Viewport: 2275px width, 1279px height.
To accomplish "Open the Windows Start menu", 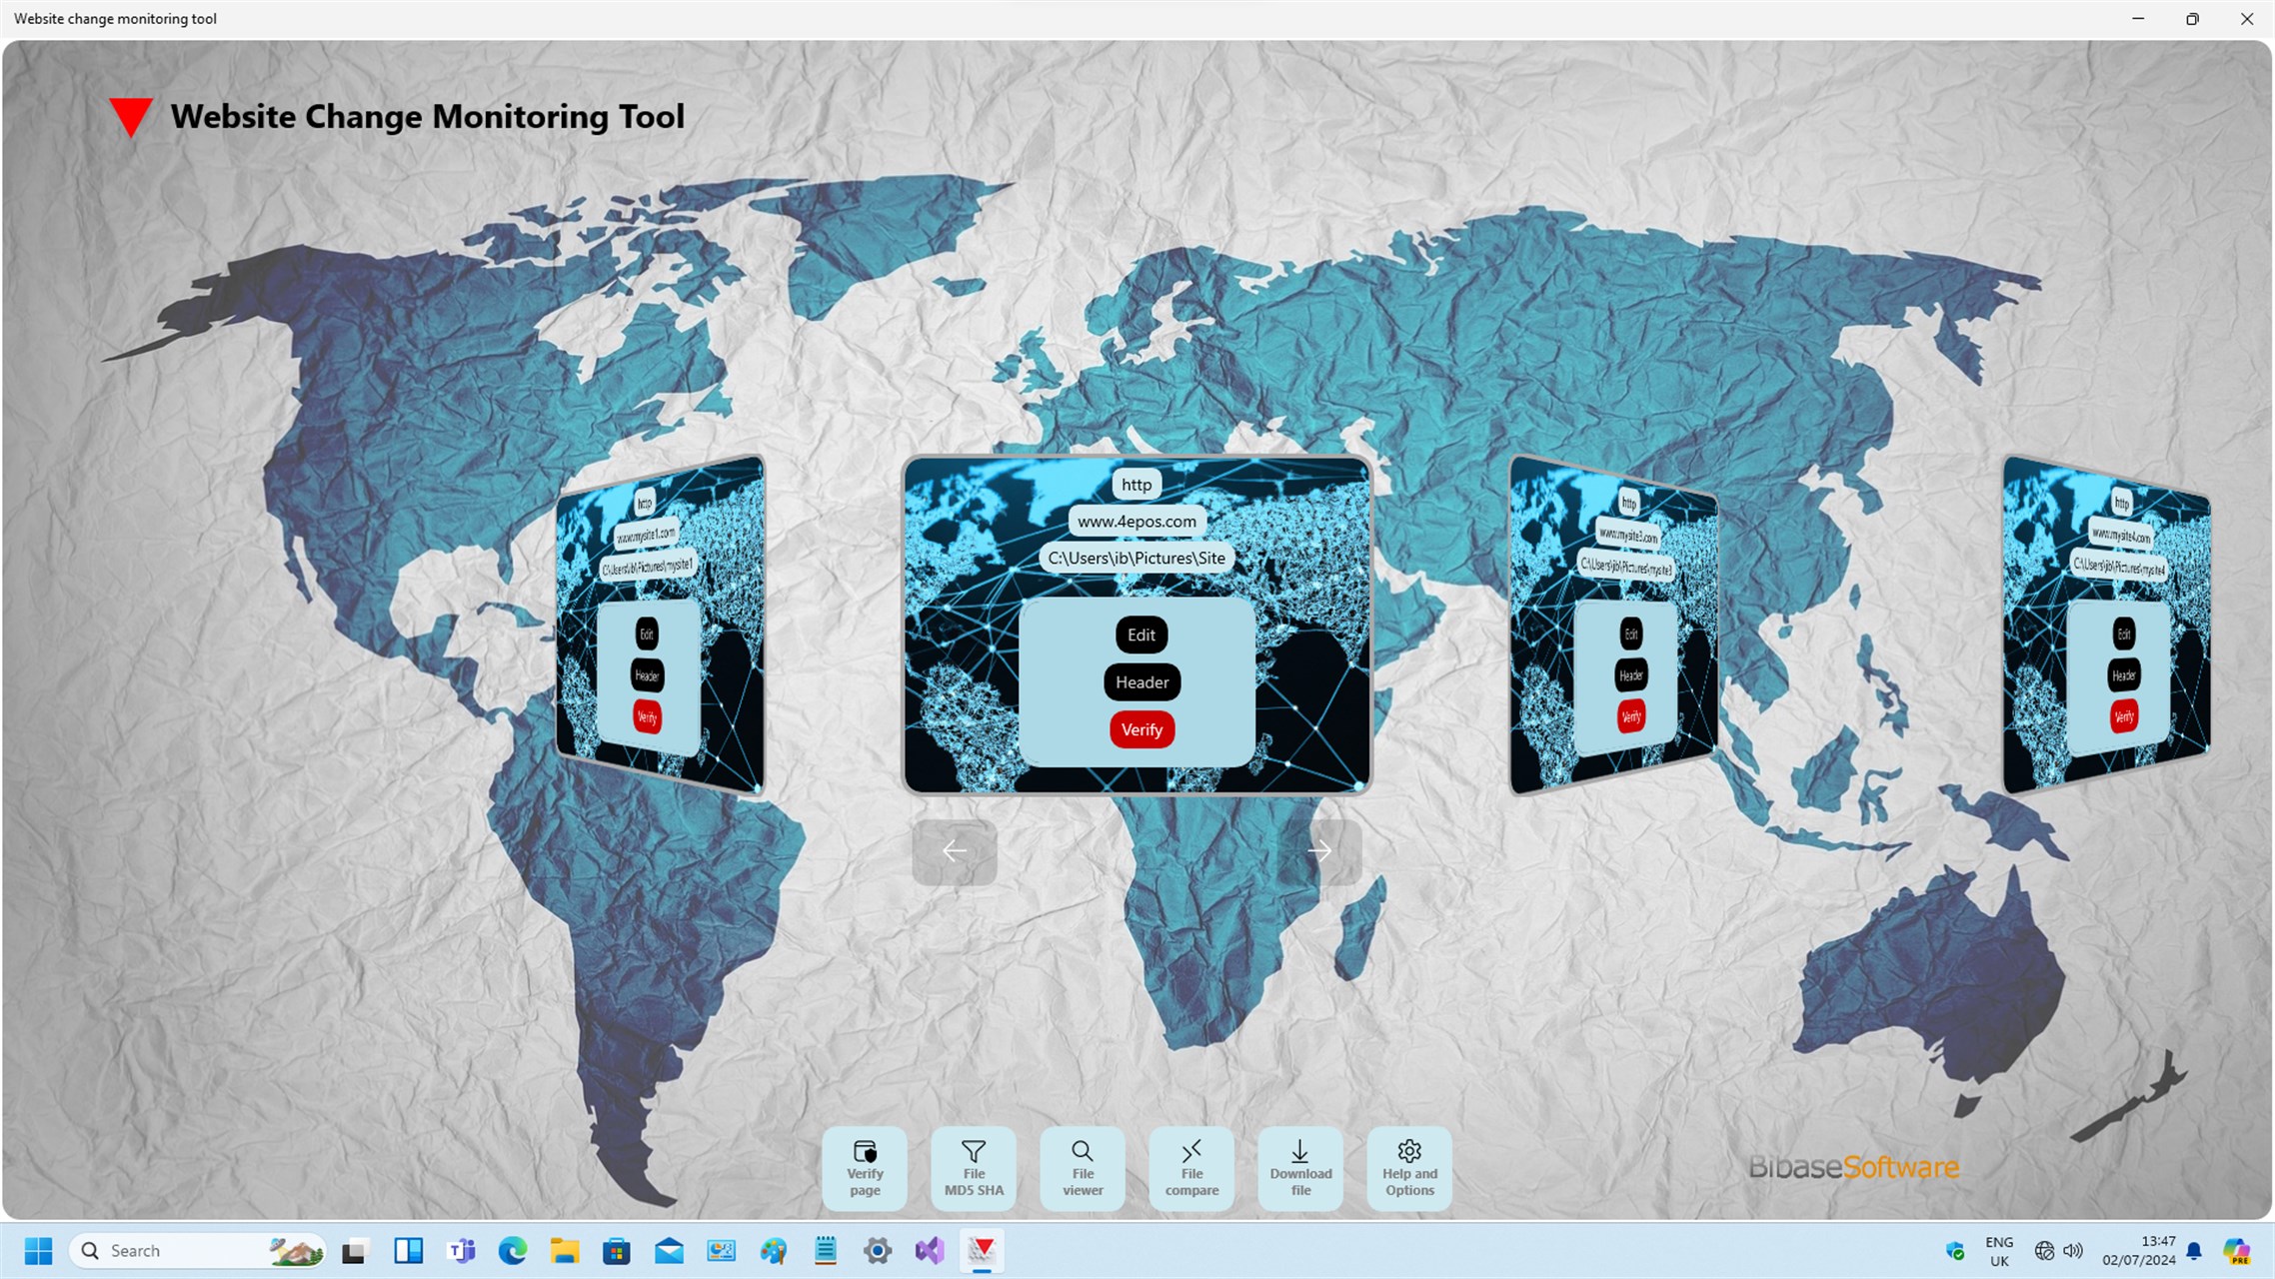I will coord(38,1251).
